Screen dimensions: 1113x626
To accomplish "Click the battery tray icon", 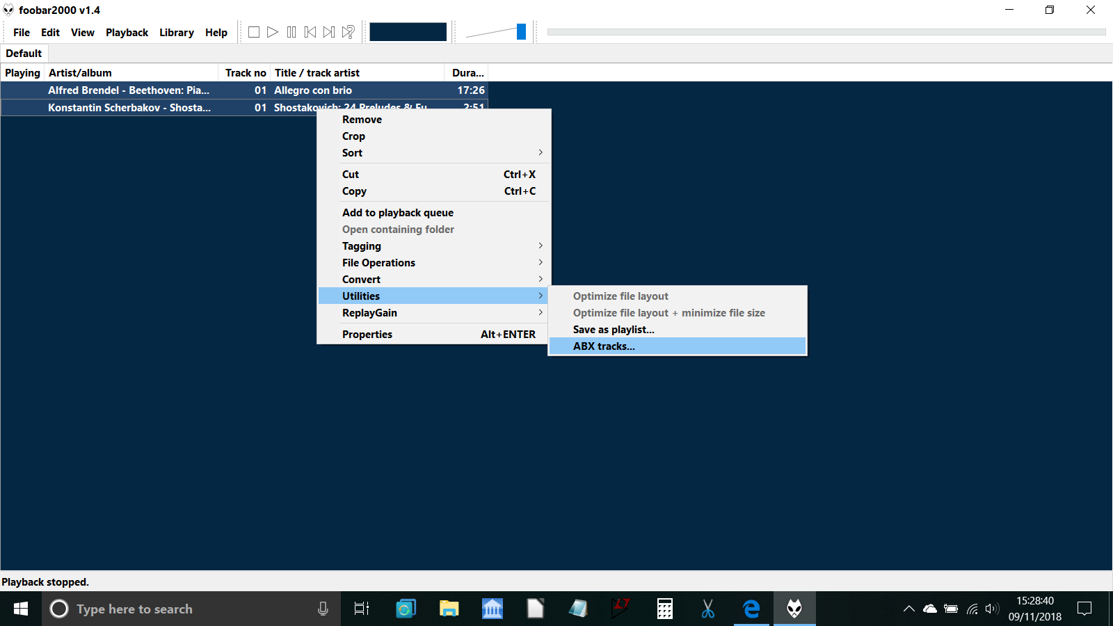I will [951, 609].
